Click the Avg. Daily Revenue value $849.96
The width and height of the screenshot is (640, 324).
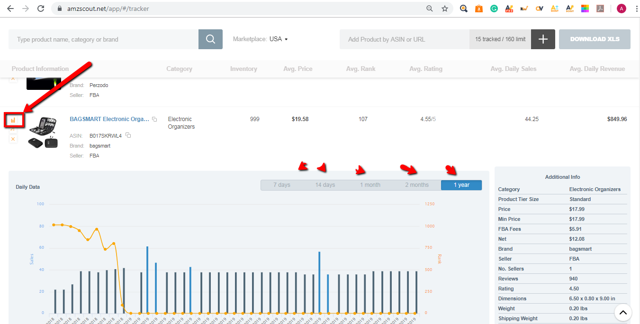point(617,119)
